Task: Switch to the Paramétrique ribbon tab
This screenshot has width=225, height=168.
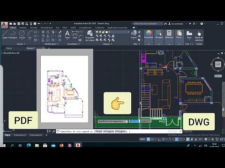Action: click(x=46, y=28)
